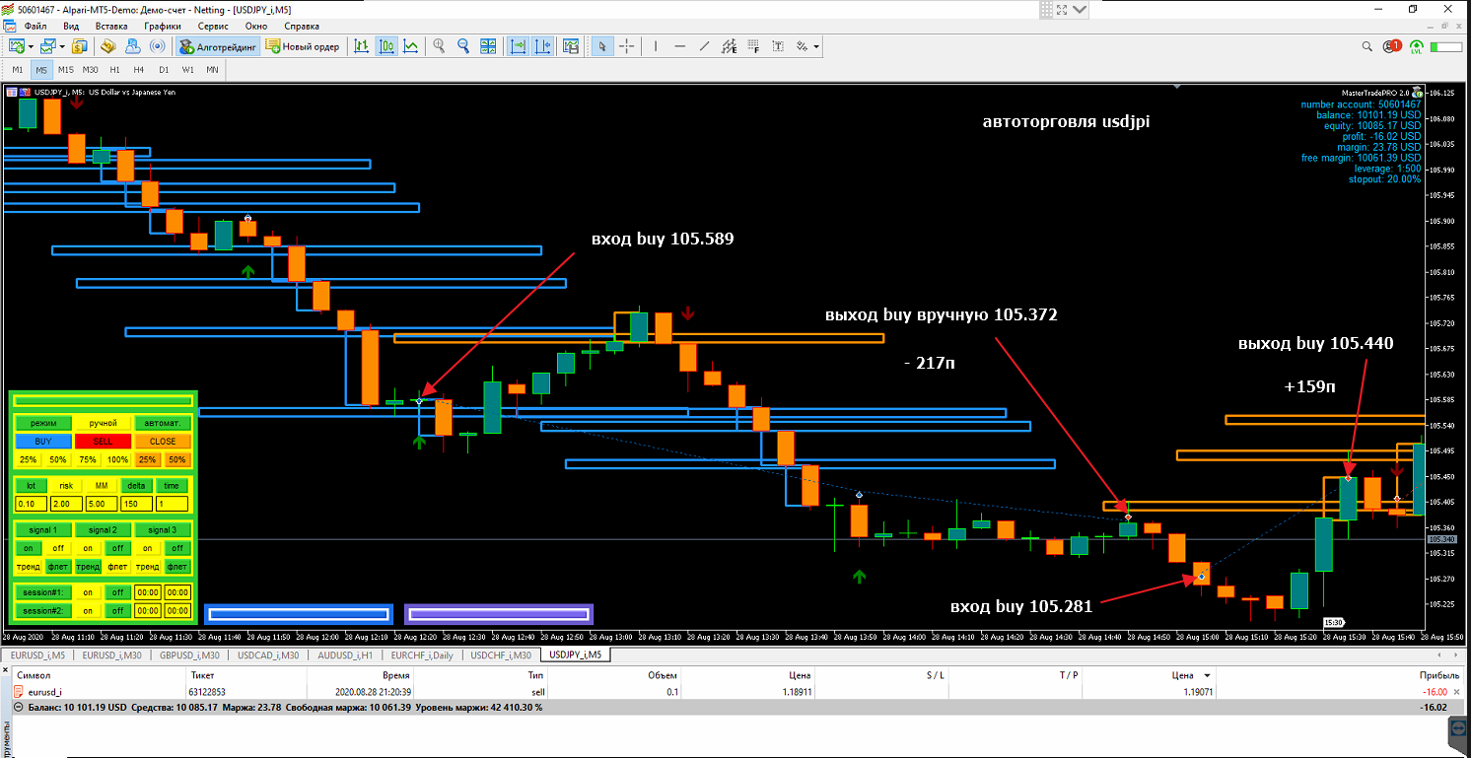This screenshot has height=758, width=1471.
Task: Click the 100% volume button
Action: pyautogui.click(x=118, y=460)
